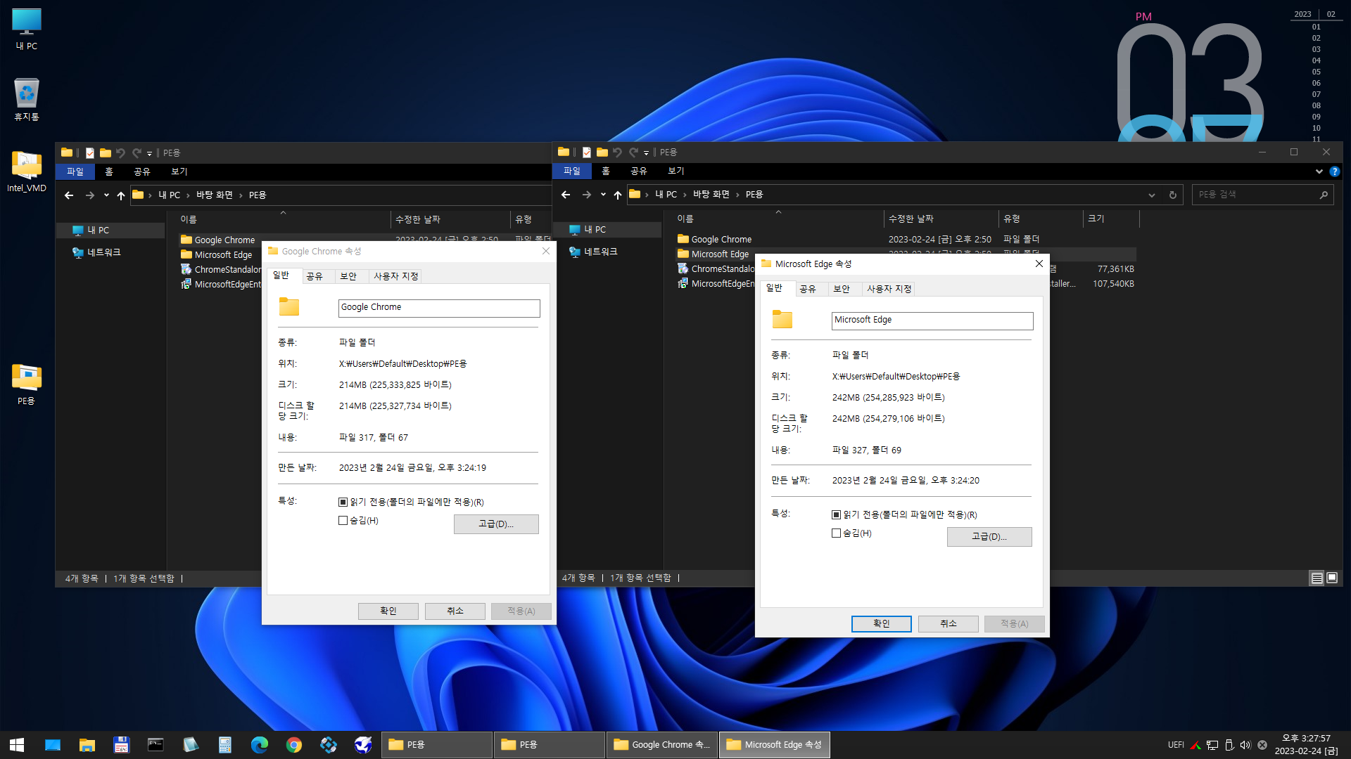The height and width of the screenshot is (759, 1351).
Task: Open the 휴지통 recycle bin icon
Action: [27, 99]
